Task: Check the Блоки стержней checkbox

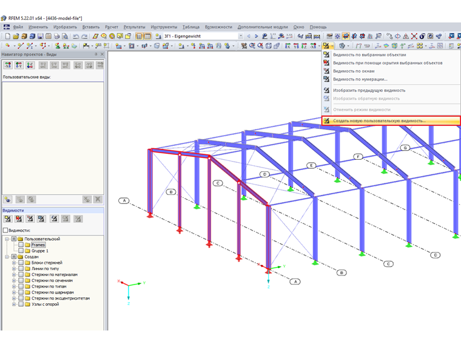Action: 21,263
